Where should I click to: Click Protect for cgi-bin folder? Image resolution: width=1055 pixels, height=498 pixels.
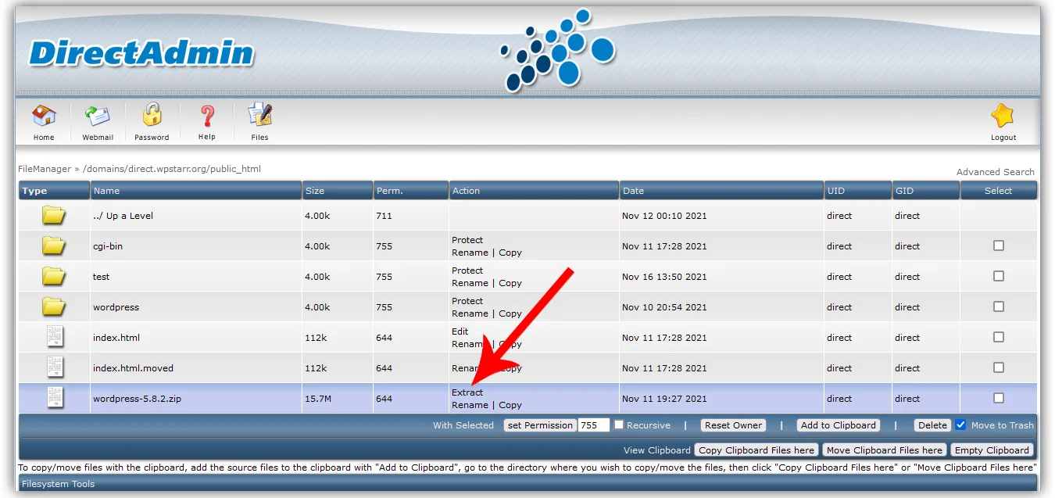467,239
